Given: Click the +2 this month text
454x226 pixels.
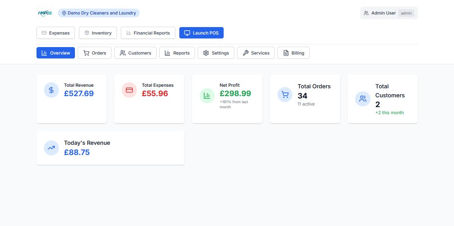Looking at the screenshot, I should 389,113.
